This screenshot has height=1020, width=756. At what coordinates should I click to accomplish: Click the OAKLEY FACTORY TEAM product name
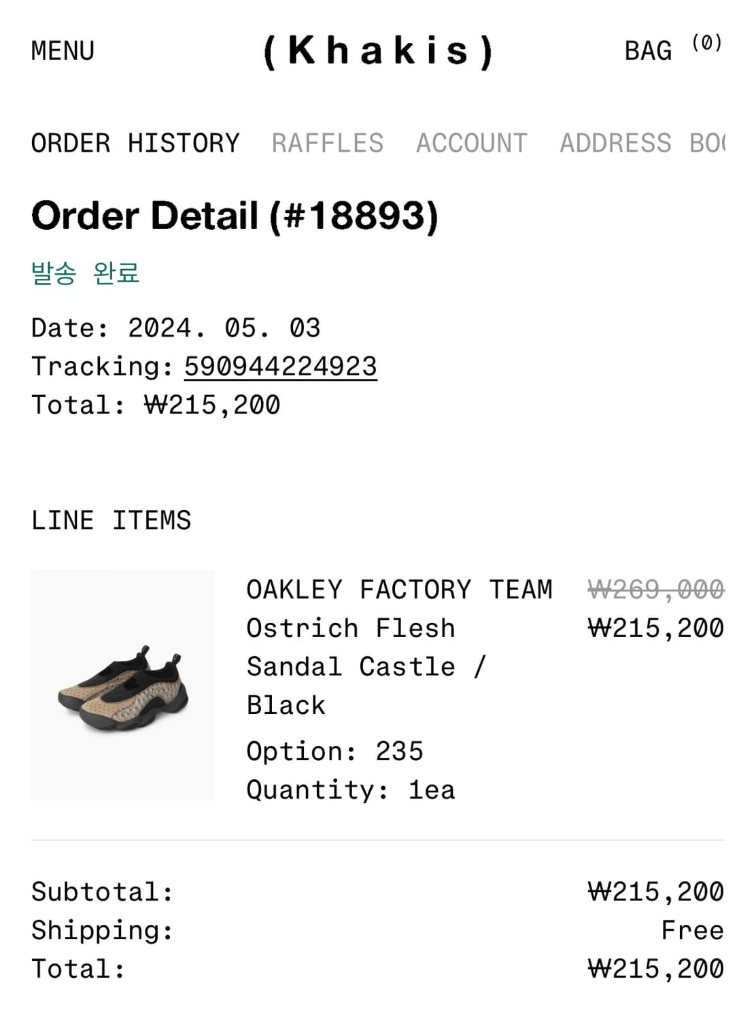pos(400,589)
